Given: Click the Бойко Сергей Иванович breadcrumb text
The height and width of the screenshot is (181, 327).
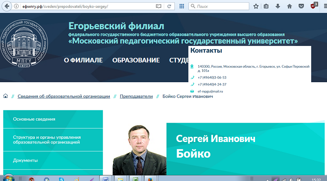Looking at the screenshot, I should pos(188,97).
